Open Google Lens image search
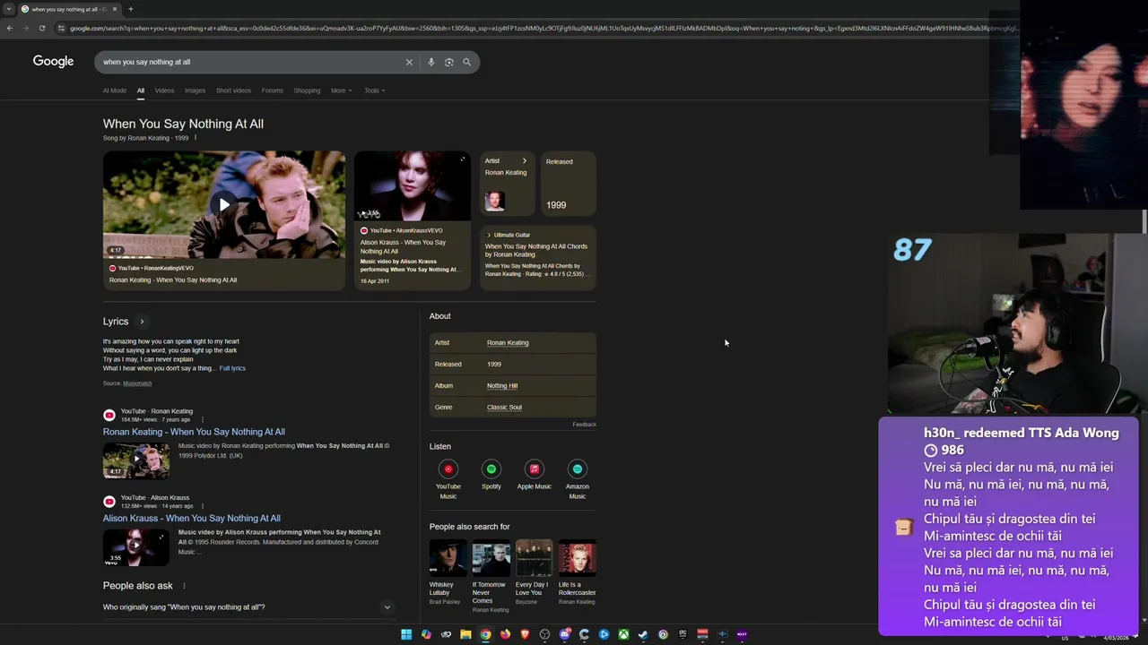 (449, 62)
